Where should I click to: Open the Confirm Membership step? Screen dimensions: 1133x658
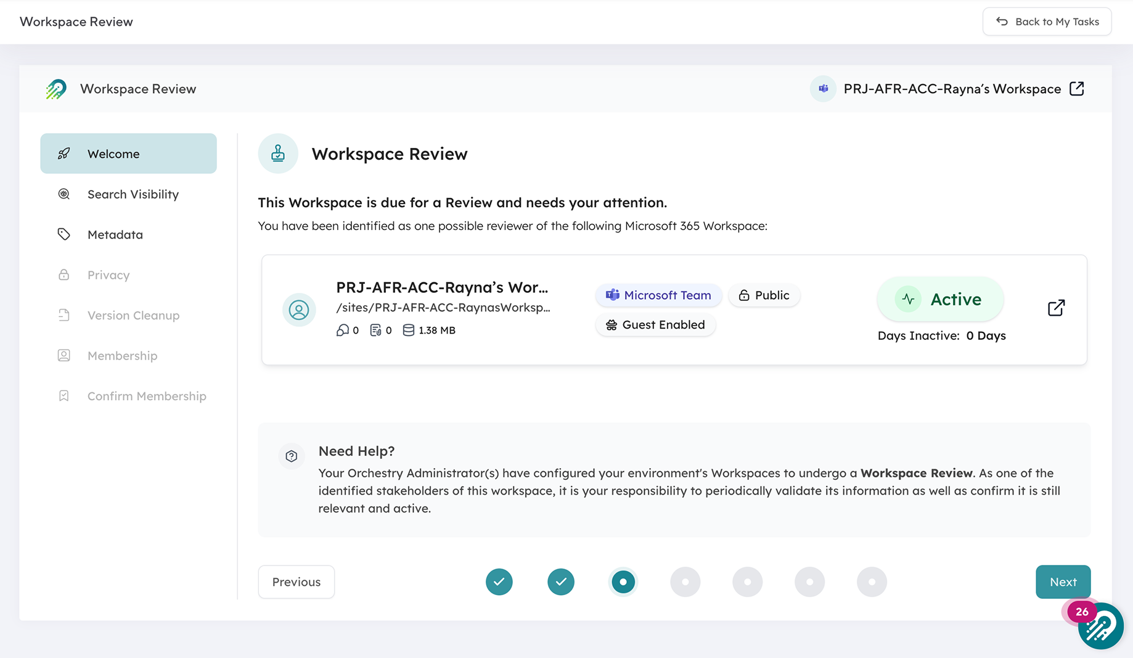point(128,396)
